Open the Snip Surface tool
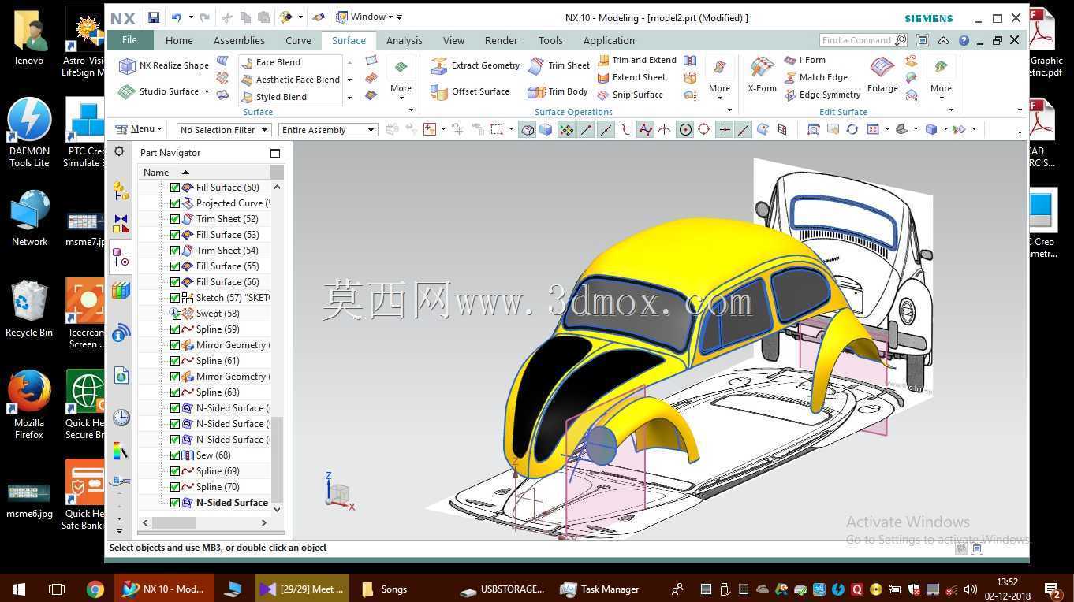Viewport: 1074px width, 602px height. (x=630, y=95)
